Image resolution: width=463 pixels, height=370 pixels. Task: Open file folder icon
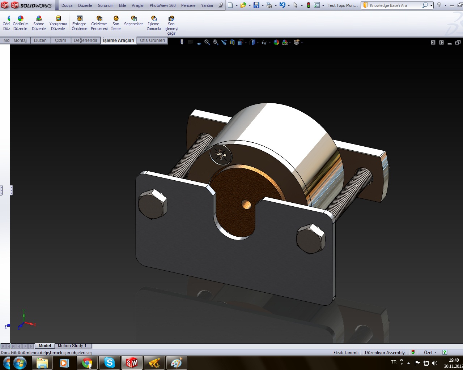(x=243, y=5)
